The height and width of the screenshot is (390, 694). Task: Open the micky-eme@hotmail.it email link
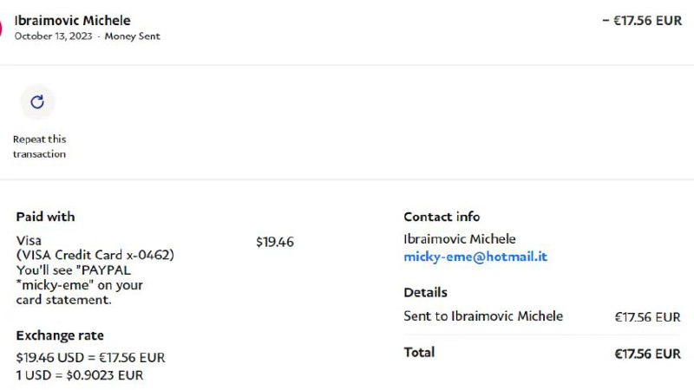click(475, 257)
